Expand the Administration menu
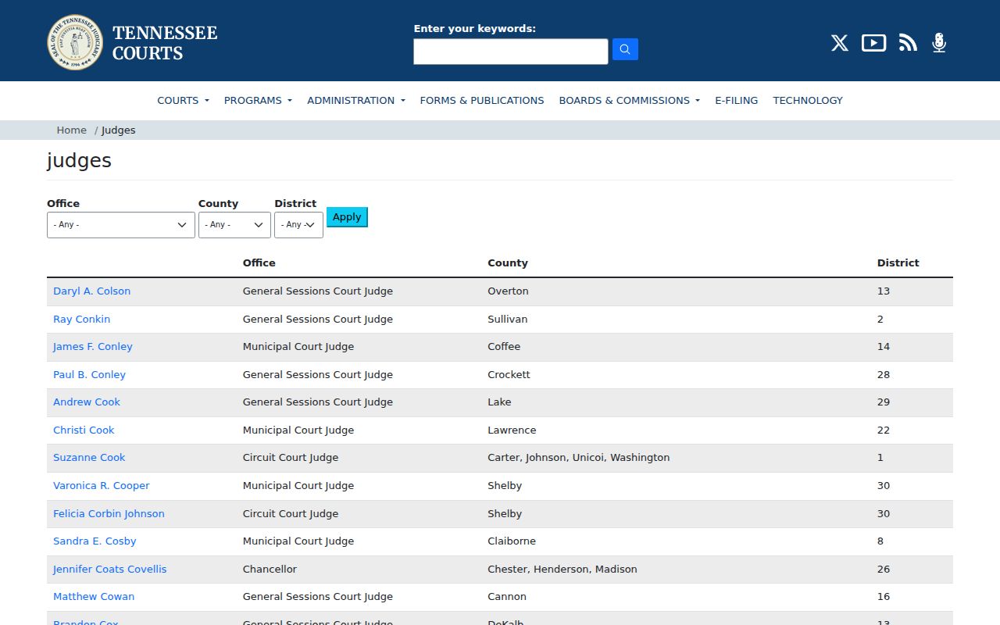 pyautogui.click(x=356, y=100)
